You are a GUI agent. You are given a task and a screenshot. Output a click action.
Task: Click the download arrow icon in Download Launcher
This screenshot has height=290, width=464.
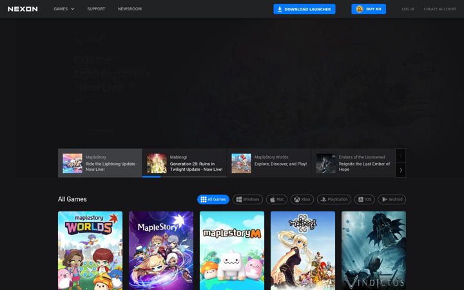(280, 9)
